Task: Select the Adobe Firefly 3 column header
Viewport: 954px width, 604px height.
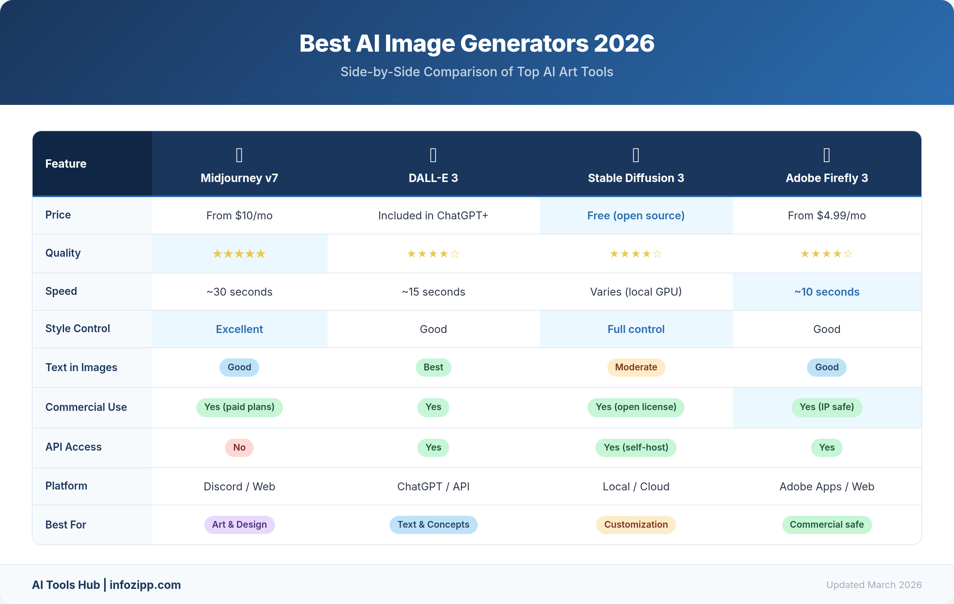Action: [826, 178]
